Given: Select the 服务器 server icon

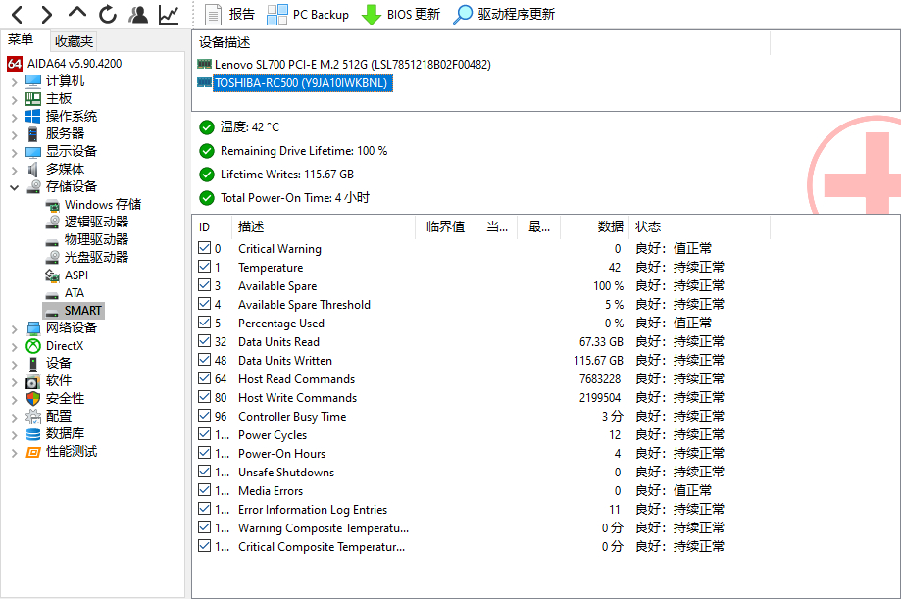Looking at the screenshot, I should [33, 134].
